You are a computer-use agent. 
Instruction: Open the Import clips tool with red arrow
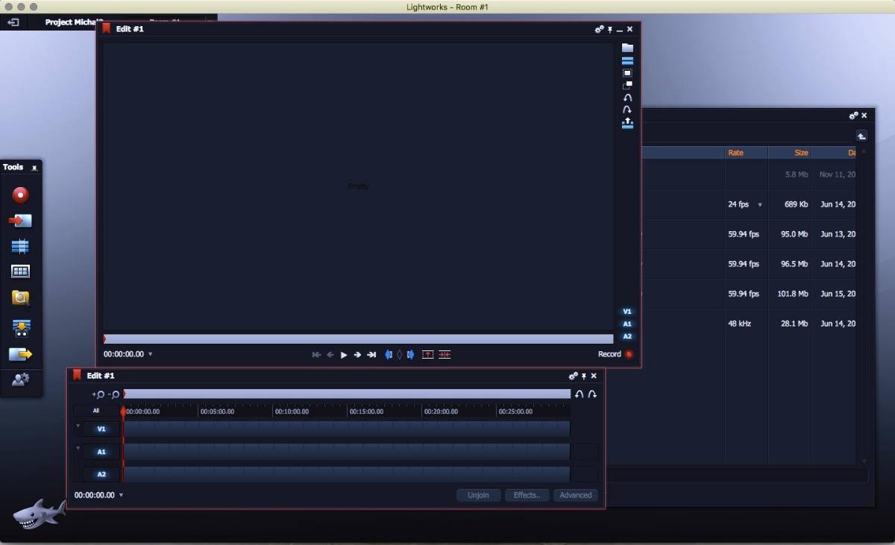(21, 221)
